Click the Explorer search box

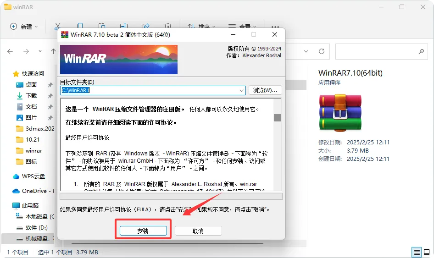pyautogui.click(x=381, y=51)
